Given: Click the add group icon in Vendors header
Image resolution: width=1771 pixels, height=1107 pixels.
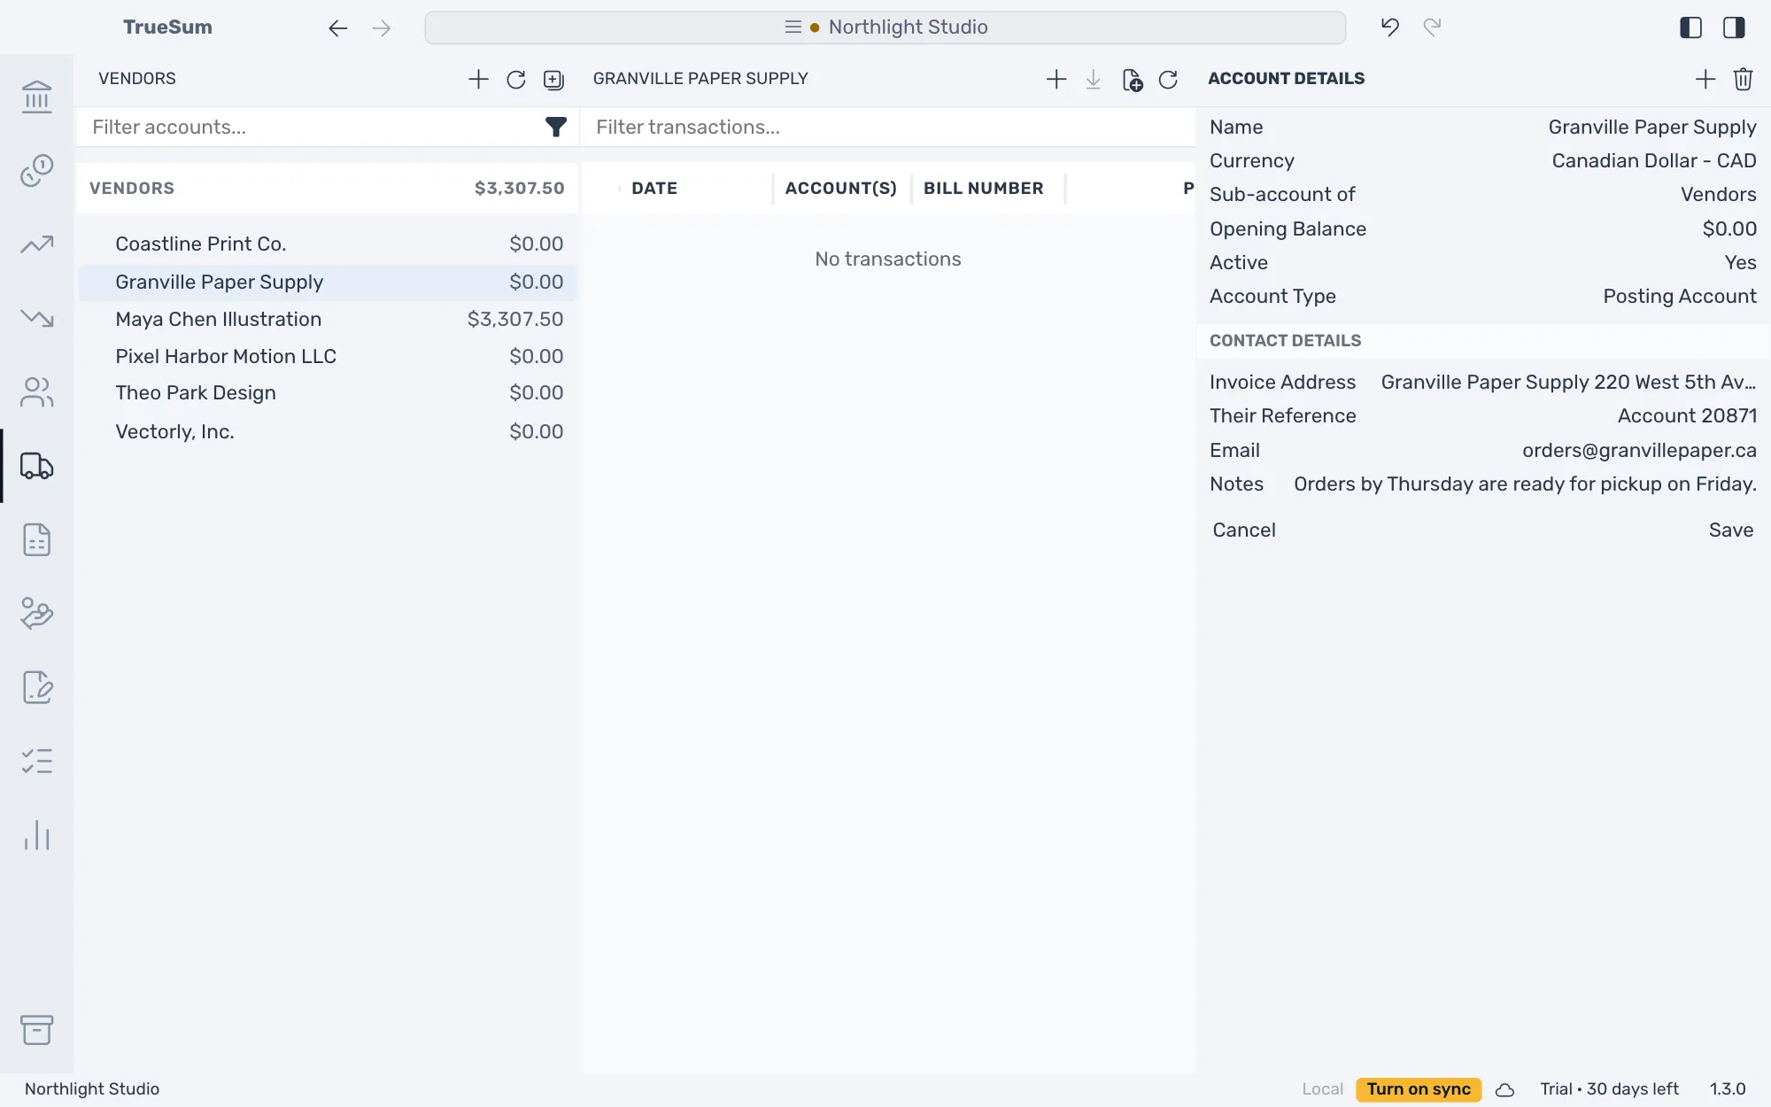Looking at the screenshot, I should (x=553, y=80).
